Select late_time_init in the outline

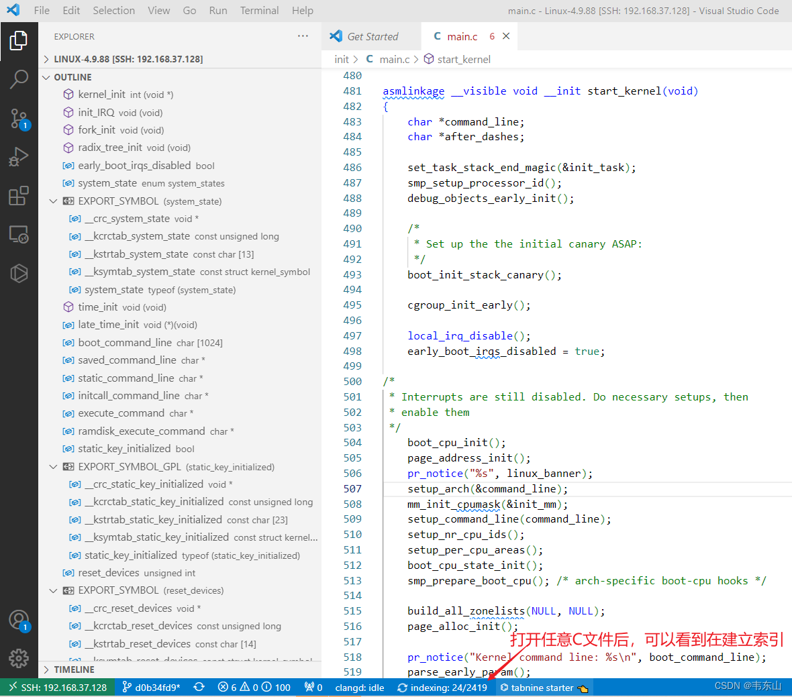coord(179,325)
